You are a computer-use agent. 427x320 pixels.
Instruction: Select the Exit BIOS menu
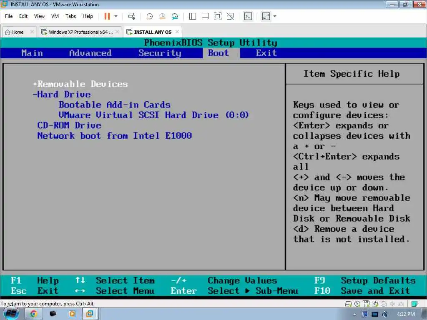point(266,53)
